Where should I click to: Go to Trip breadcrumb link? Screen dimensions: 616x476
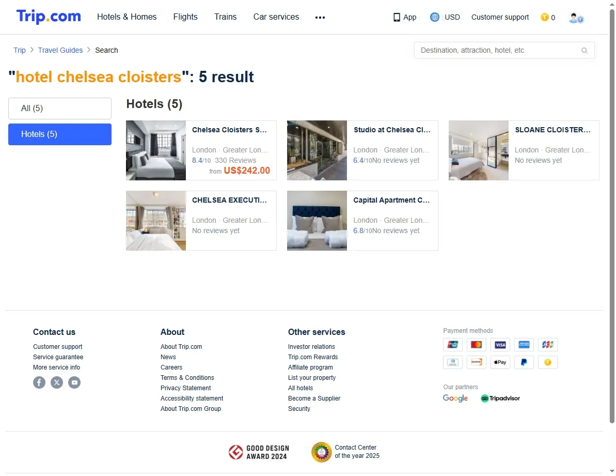pos(20,50)
